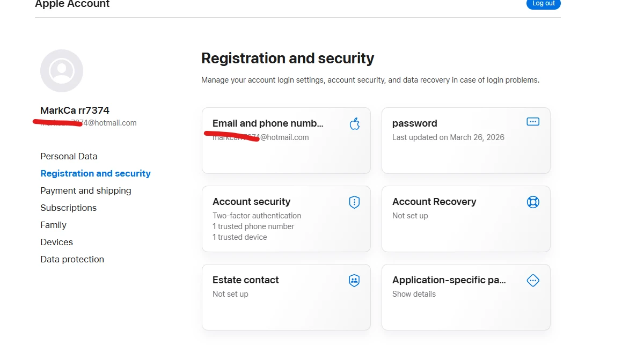Click the Account security shield icon

tap(354, 202)
